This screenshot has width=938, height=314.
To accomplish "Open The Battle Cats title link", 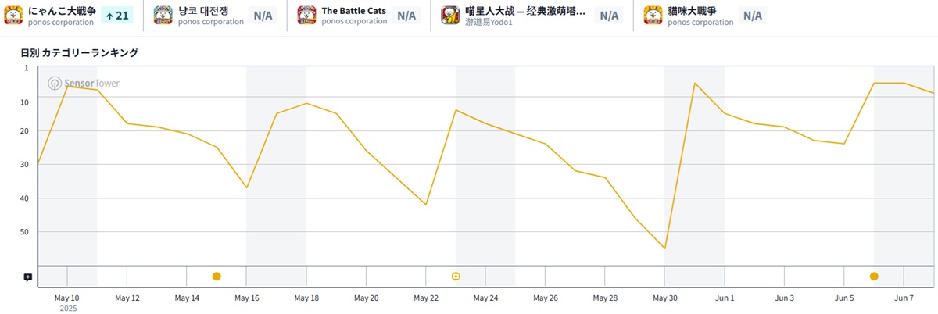I will 354,11.
